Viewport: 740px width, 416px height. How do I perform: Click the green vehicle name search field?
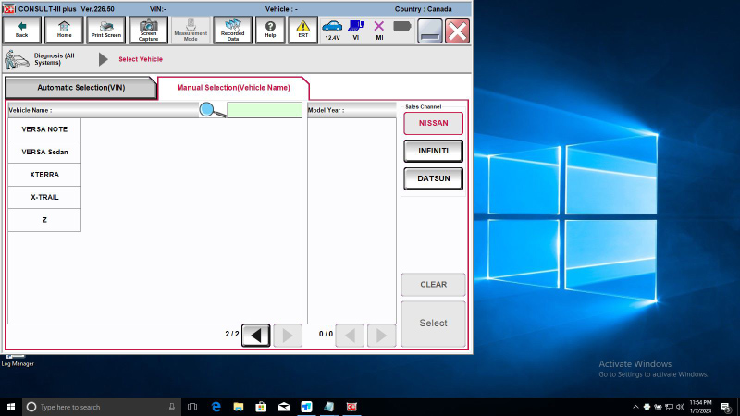[x=265, y=110]
